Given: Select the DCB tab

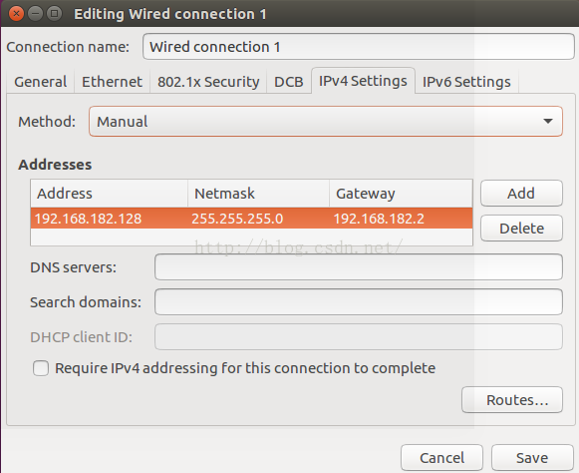Looking at the screenshot, I should tap(289, 82).
